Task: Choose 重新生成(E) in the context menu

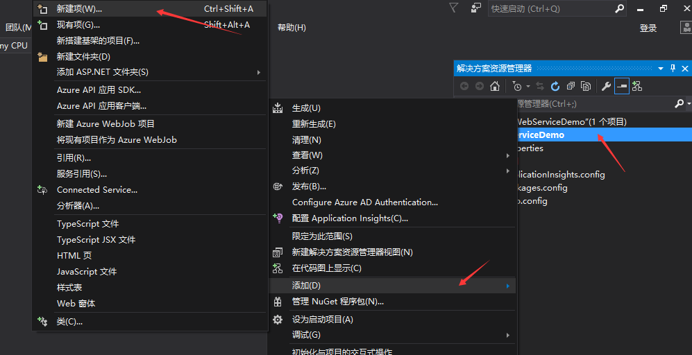Action: [x=392, y=124]
